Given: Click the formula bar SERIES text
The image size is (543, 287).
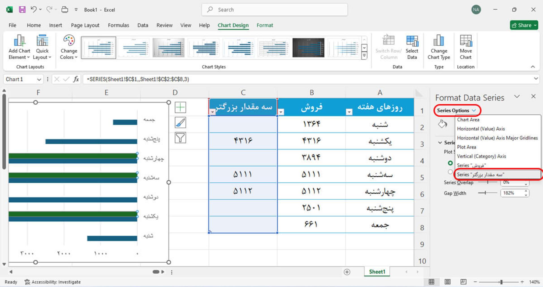Looking at the screenshot, I should click(138, 79).
